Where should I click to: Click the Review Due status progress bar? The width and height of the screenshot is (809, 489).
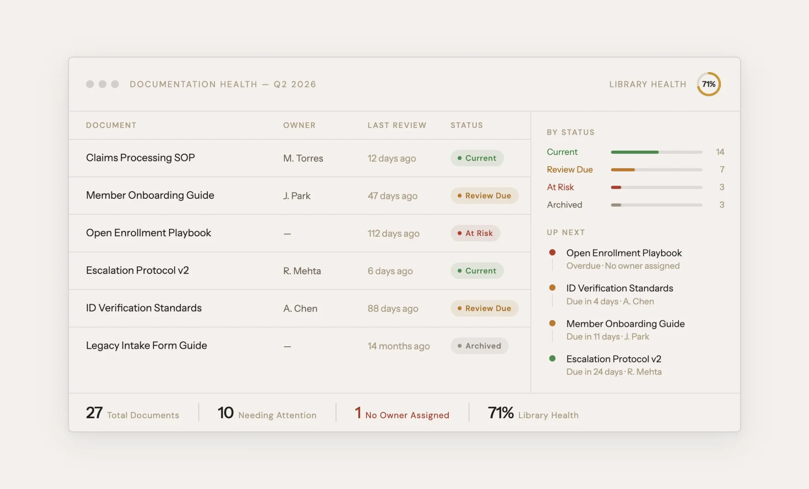point(656,170)
